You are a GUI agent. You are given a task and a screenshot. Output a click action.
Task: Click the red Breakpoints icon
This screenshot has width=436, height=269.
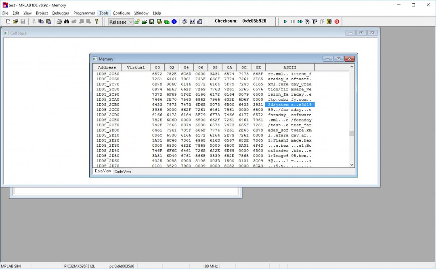(337, 22)
